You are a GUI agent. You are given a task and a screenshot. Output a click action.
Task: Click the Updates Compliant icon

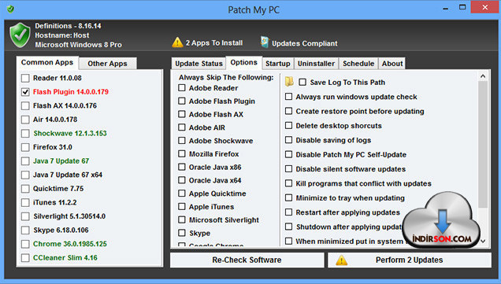tap(265, 42)
